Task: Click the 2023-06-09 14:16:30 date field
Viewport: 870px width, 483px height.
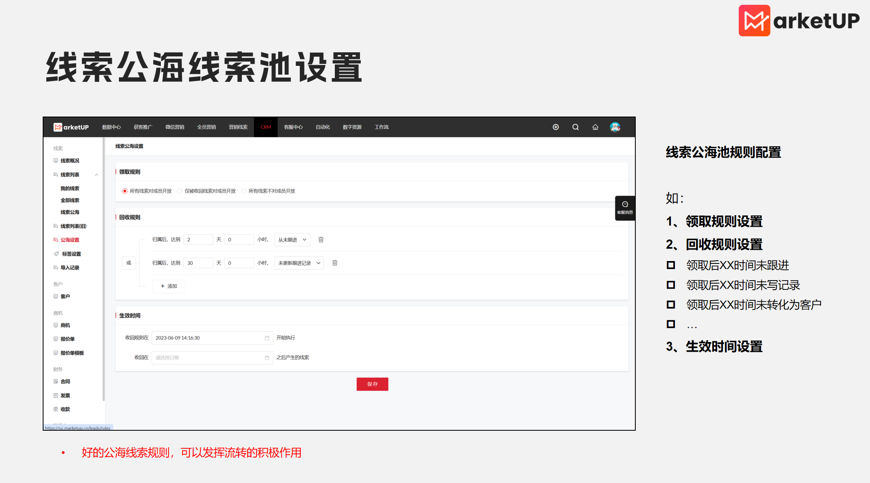Action: coord(212,338)
